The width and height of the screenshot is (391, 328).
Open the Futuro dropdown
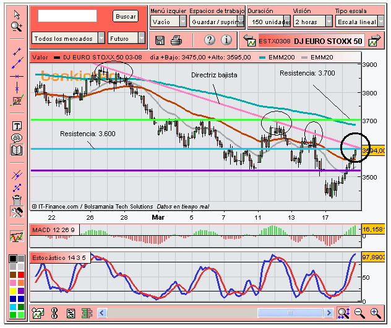[126, 38]
